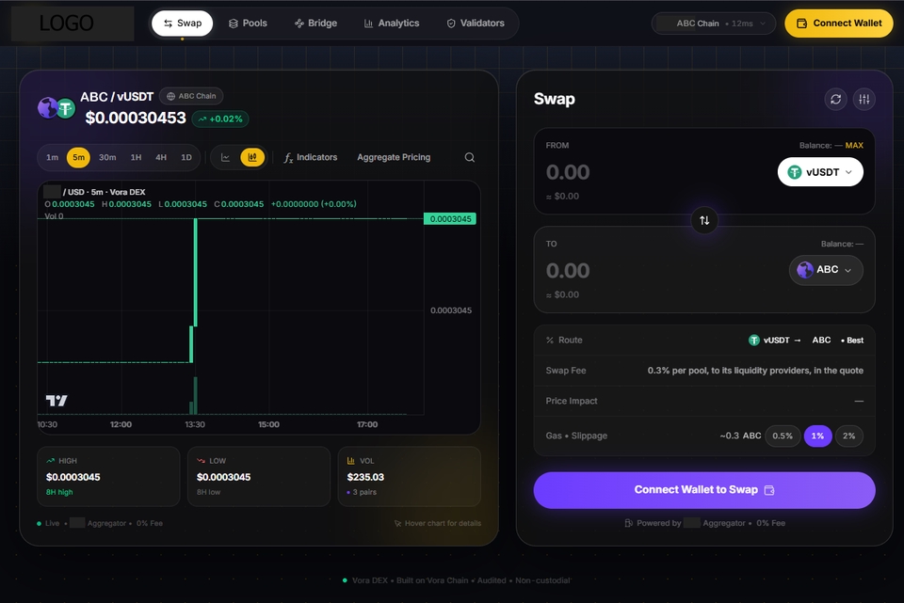Expand the ABC token selector

coord(826,270)
